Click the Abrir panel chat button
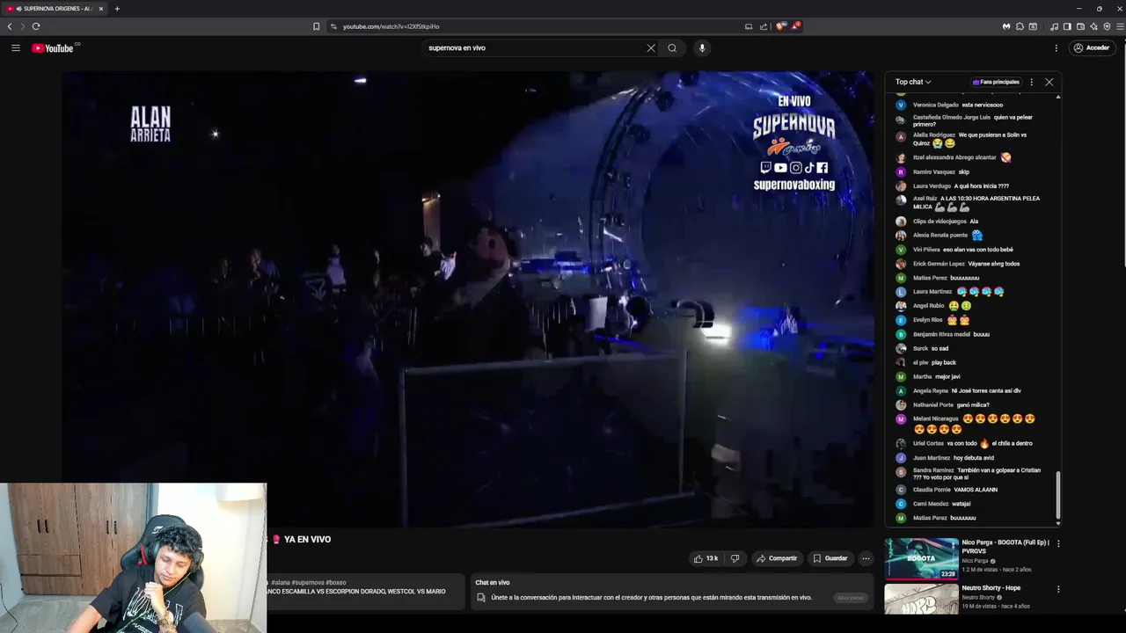Viewport: 1126px width, 633px height. 851,598
